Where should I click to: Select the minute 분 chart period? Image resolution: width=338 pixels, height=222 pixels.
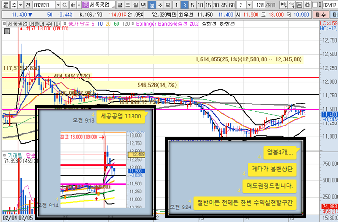(x=152, y=5)
